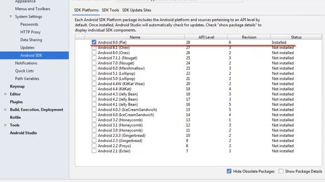The image size is (325, 182).
Task: Check the Android 4.2 (Jelly Bean) checkbox
Action: tap(94, 99)
